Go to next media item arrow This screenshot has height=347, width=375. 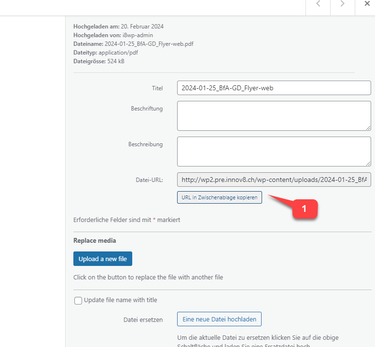pos(343,4)
